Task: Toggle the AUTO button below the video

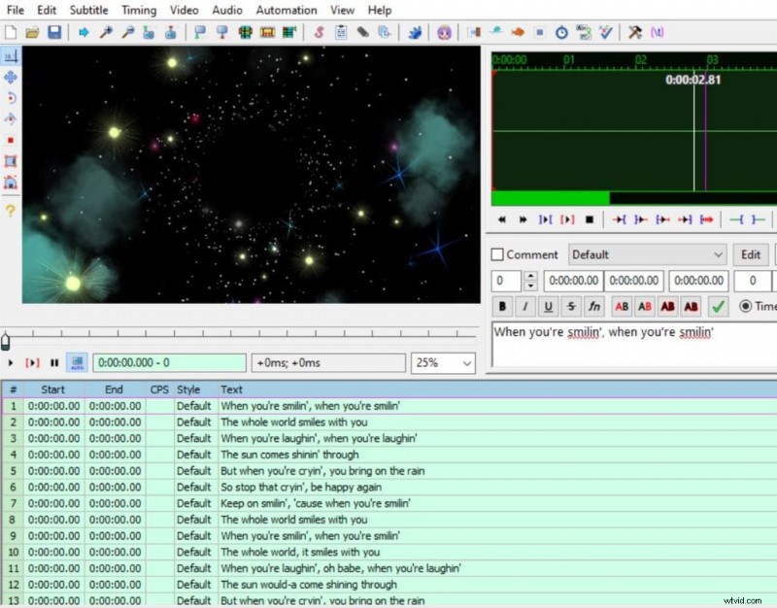Action: pos(77,362)
